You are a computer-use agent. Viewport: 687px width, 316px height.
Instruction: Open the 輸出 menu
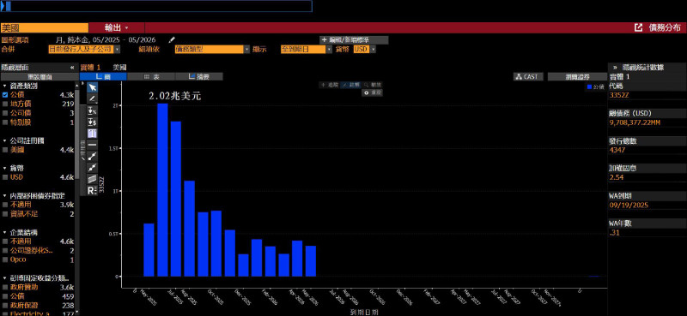pyautogui.click(x=117, y=27)
